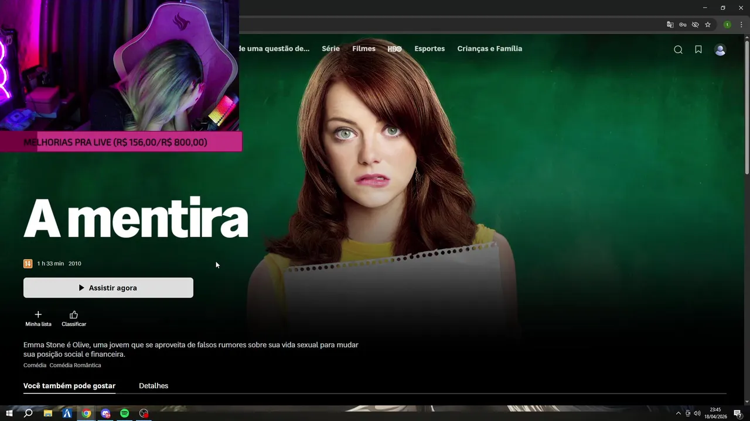Screen dimensions: 750x421
Task: Switch to the Detalhes tab
Action: (154, 386)
